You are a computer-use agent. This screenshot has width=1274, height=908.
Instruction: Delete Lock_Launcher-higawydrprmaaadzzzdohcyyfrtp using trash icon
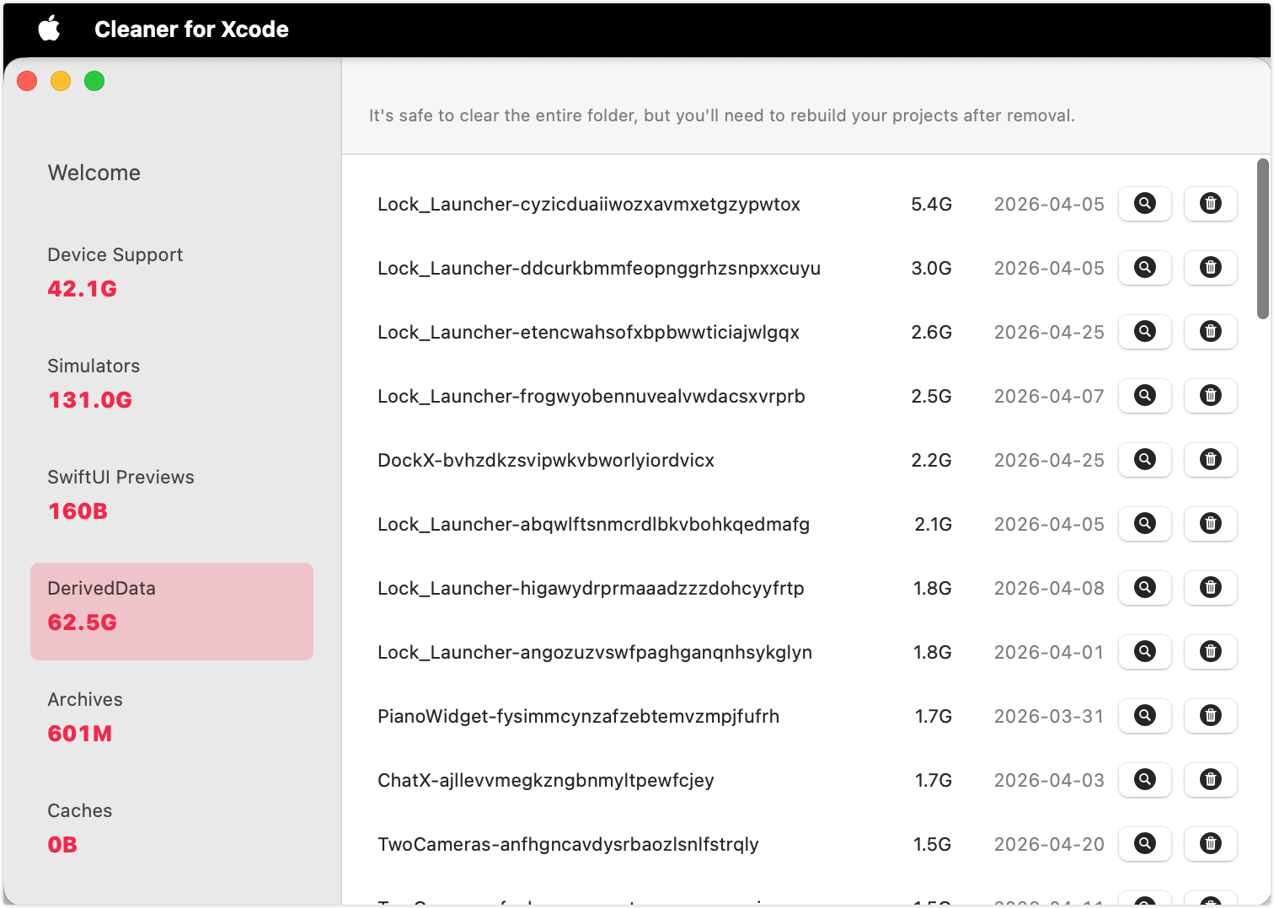(1211, 588)
